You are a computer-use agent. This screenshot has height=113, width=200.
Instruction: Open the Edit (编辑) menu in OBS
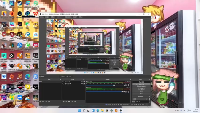click(47, 17)
